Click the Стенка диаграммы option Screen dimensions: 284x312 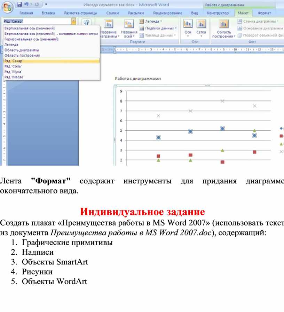pyautogui.click(x=258, y=21)
